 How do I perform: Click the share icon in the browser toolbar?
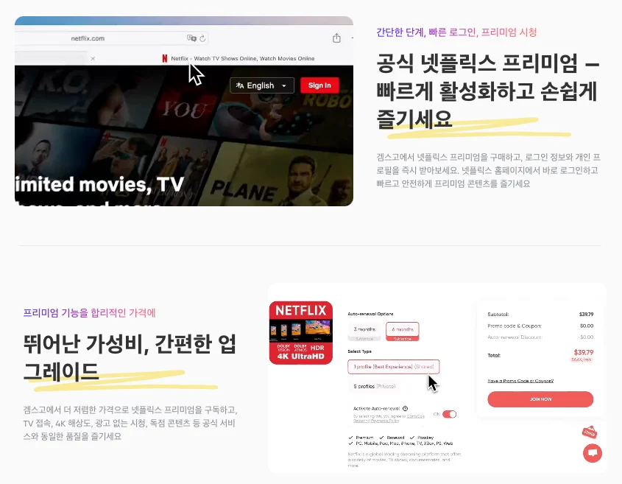[x=336, y=38]
